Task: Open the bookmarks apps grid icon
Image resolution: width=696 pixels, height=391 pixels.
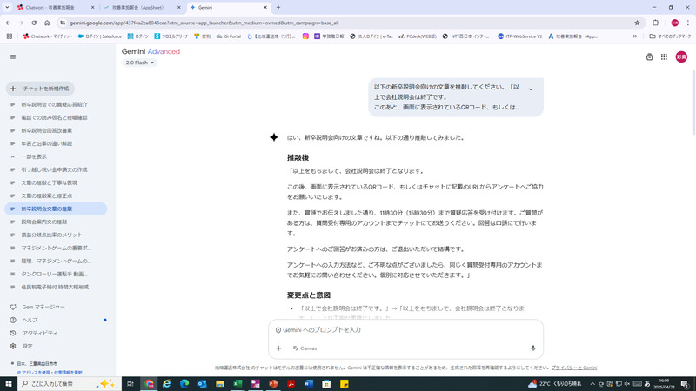Action: [10, 36]
